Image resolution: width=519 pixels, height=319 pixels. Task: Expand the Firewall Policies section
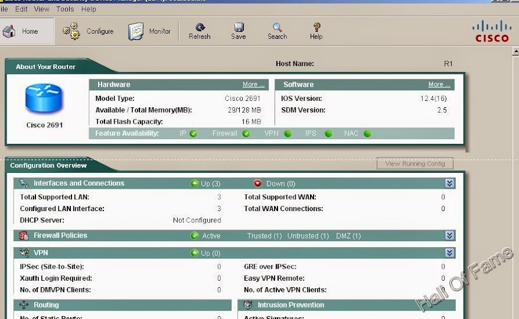point(449,235)
